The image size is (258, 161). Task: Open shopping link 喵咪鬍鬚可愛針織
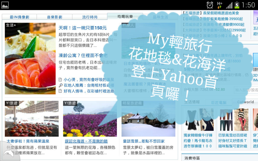[x=233, y=146]
